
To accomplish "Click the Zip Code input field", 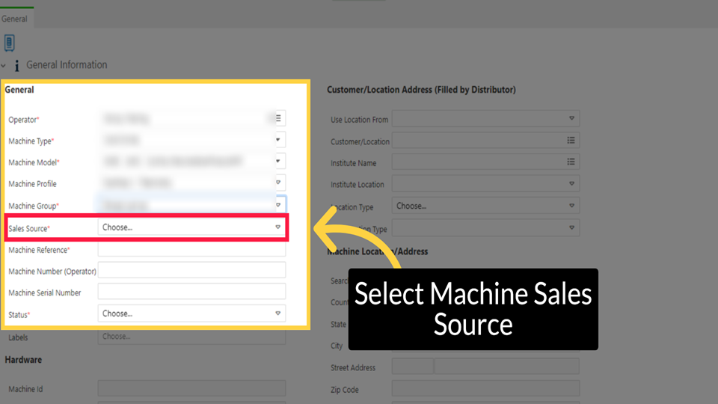I will (x=485, y=389).
